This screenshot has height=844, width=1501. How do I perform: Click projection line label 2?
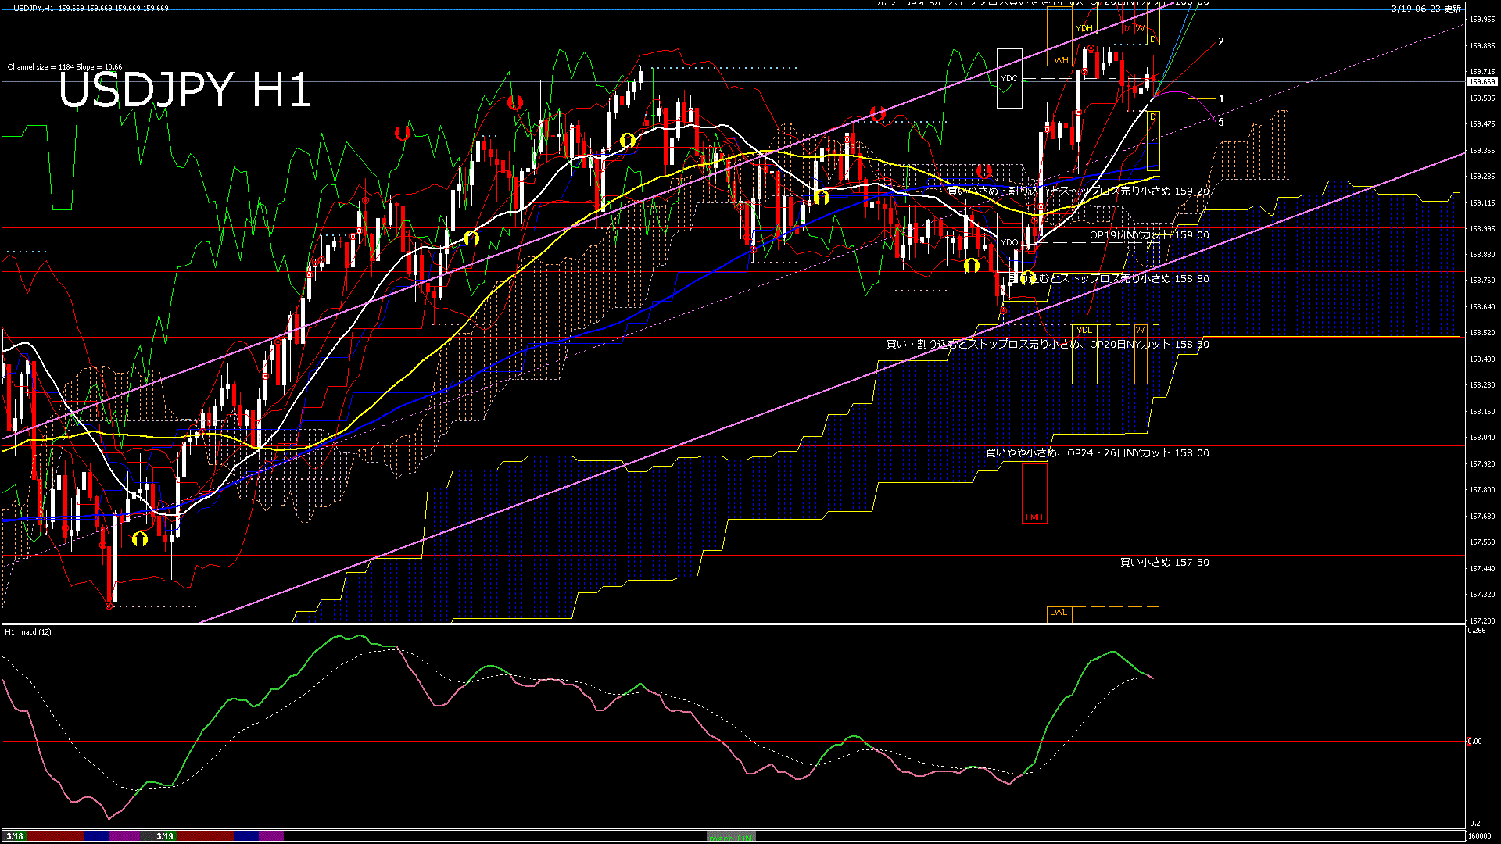pyautogui.click(x=1221, y=42)
